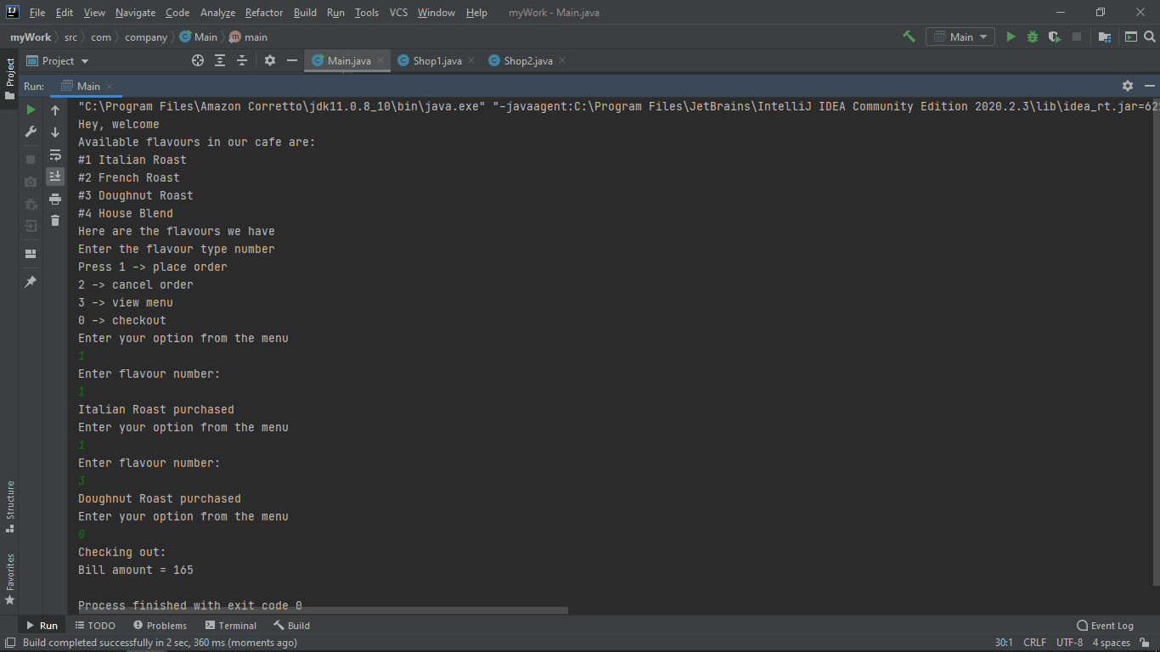
Task: Open the Refactor menu
Action: [264, 13]
